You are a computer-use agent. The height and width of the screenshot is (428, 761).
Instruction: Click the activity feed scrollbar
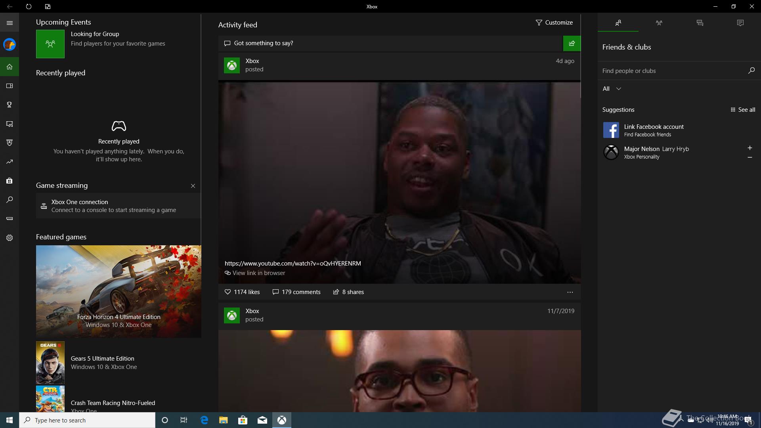(581, 57)
